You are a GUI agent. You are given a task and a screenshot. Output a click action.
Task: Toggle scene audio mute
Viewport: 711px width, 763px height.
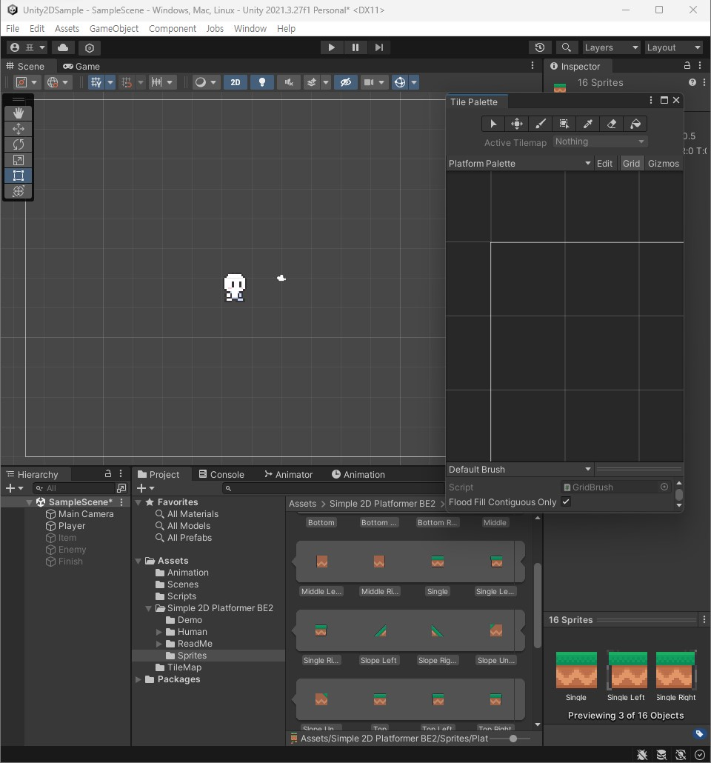click(x=289, y=82)
